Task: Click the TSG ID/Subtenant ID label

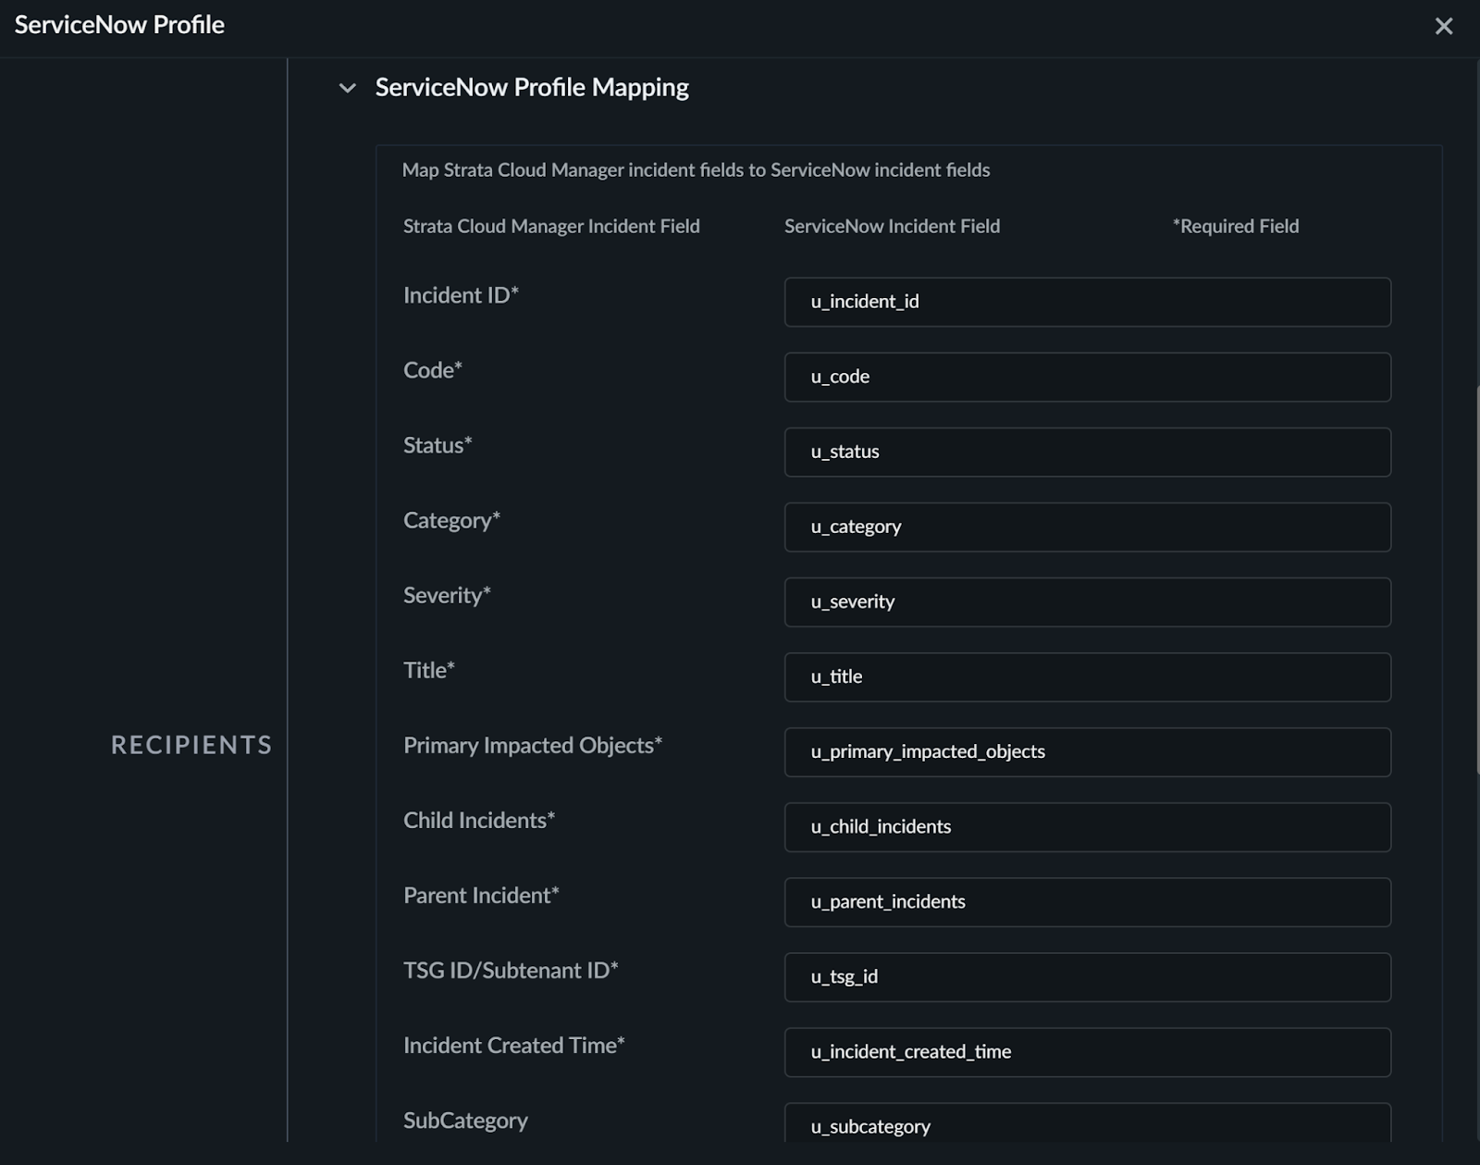Action: (511, 971)
